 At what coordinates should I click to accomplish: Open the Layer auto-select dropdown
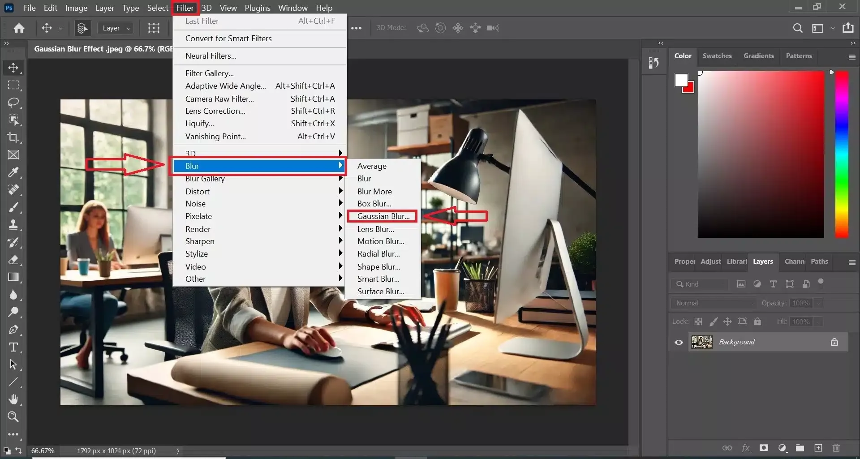click(x=116, y=28)
